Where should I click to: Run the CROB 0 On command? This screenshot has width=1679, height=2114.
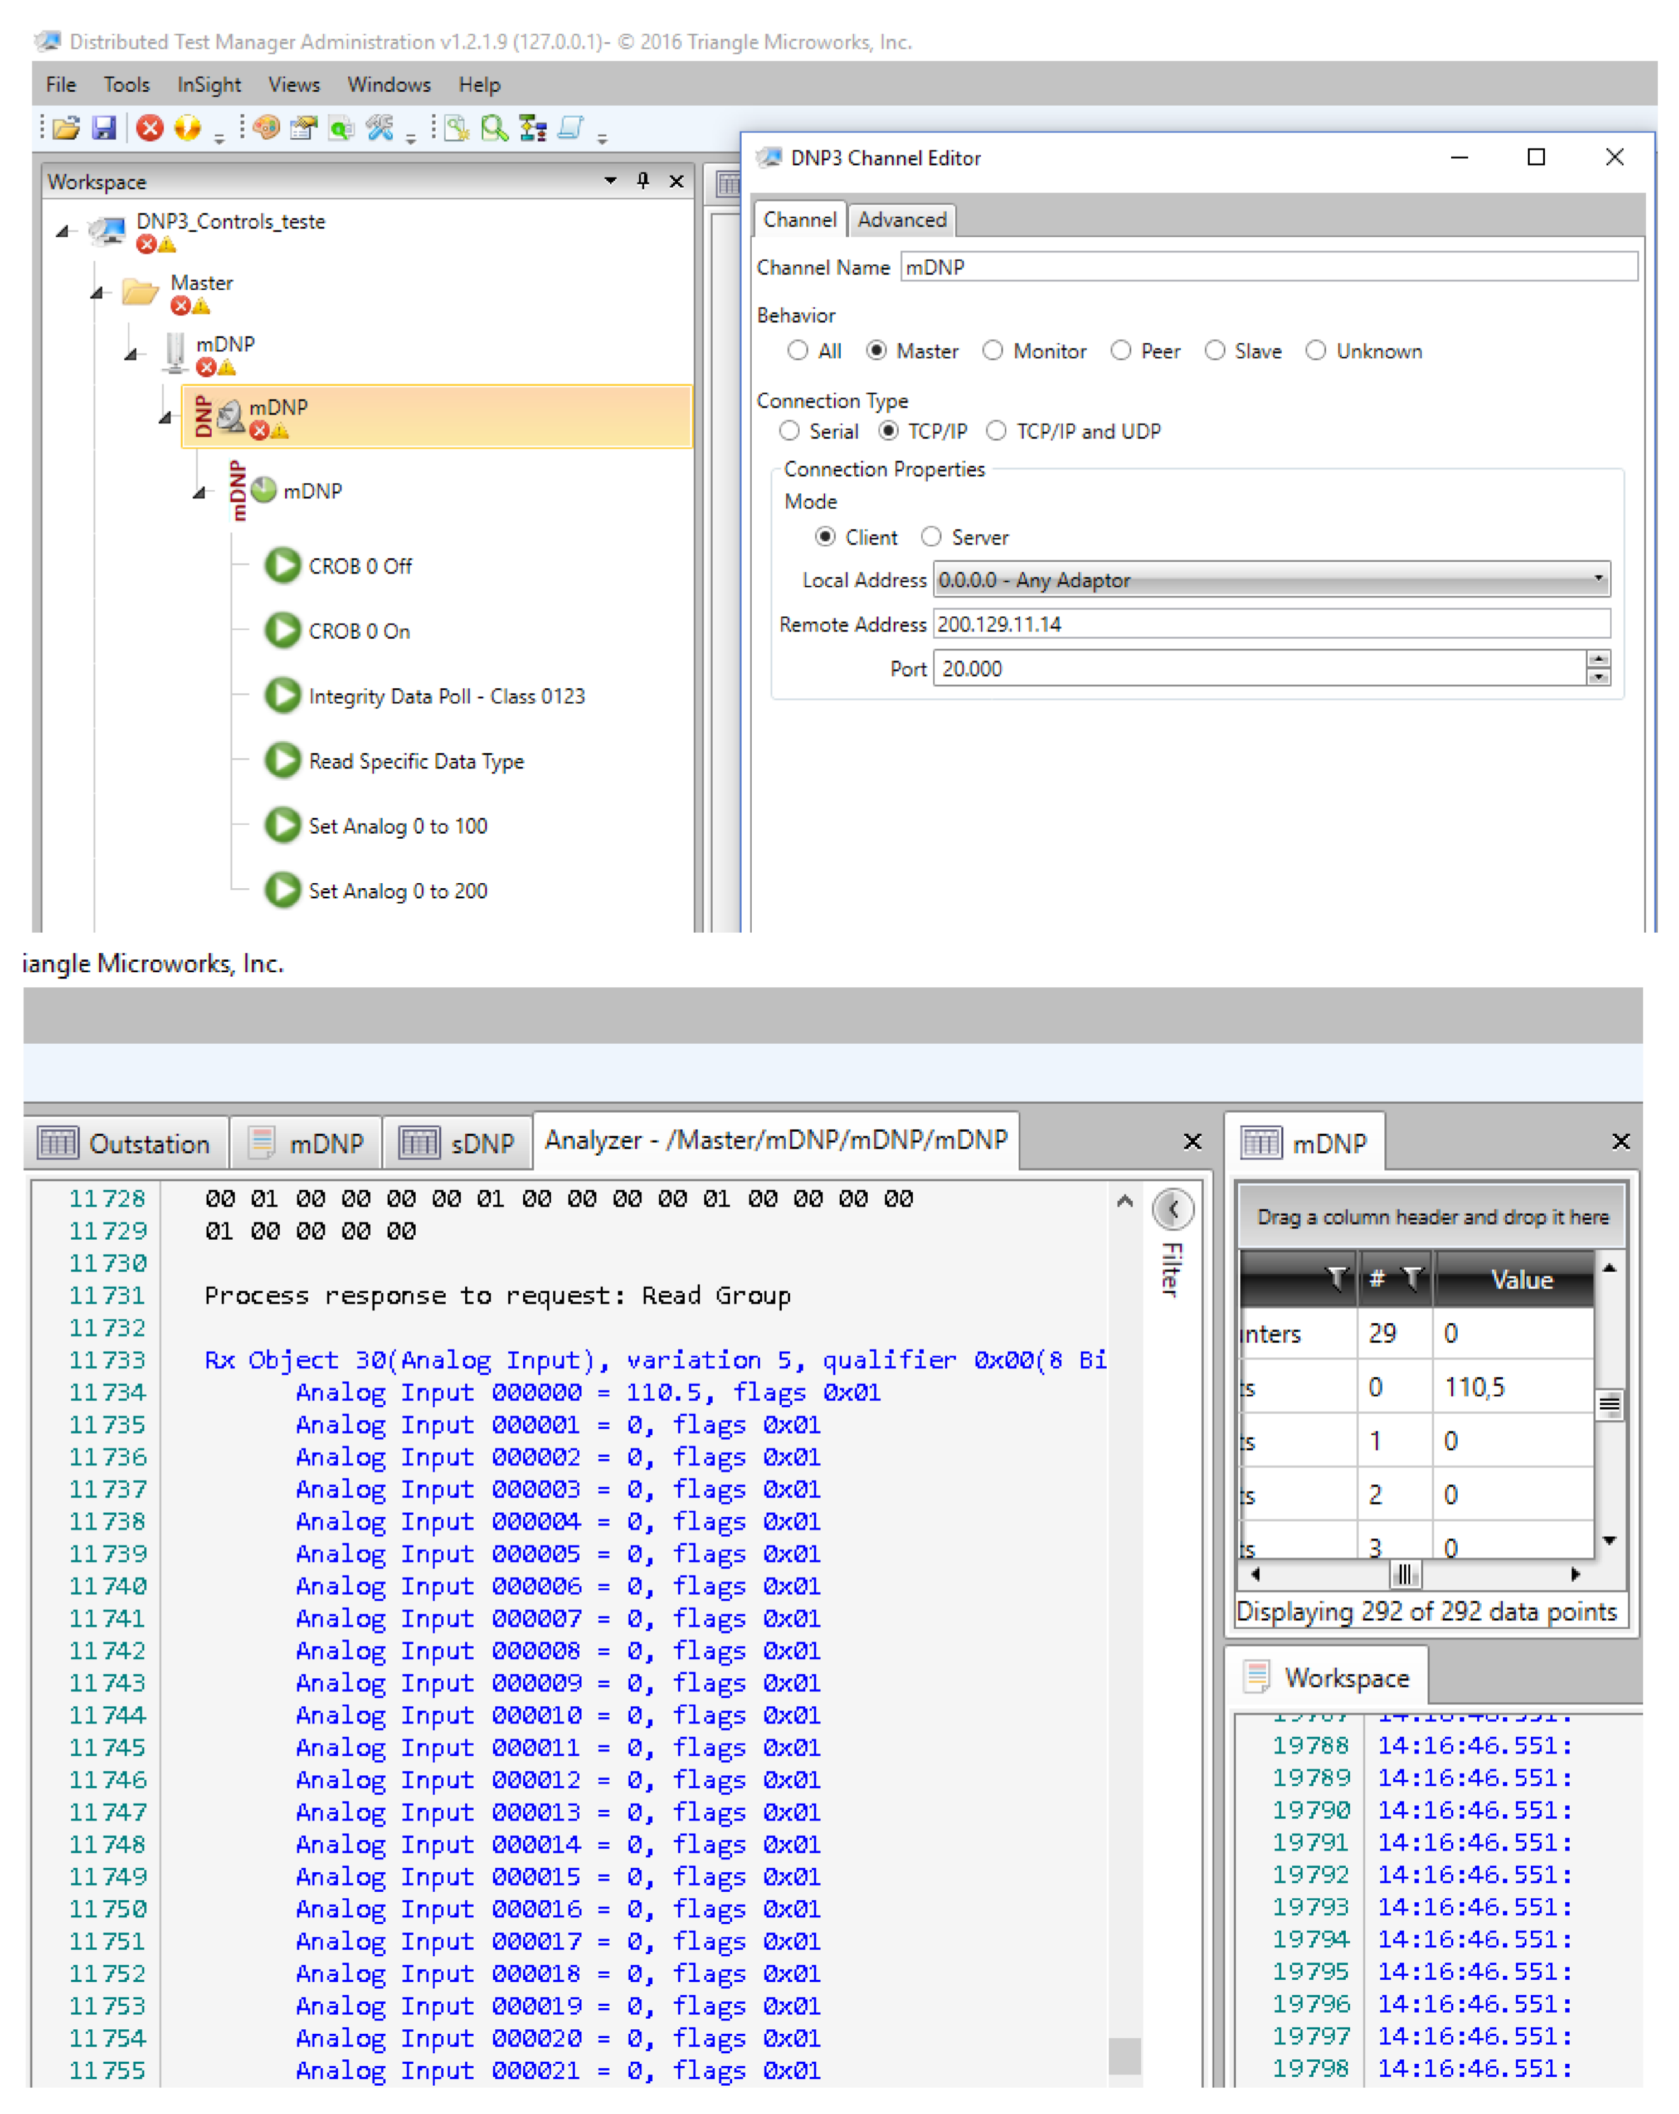coord(284,631)
